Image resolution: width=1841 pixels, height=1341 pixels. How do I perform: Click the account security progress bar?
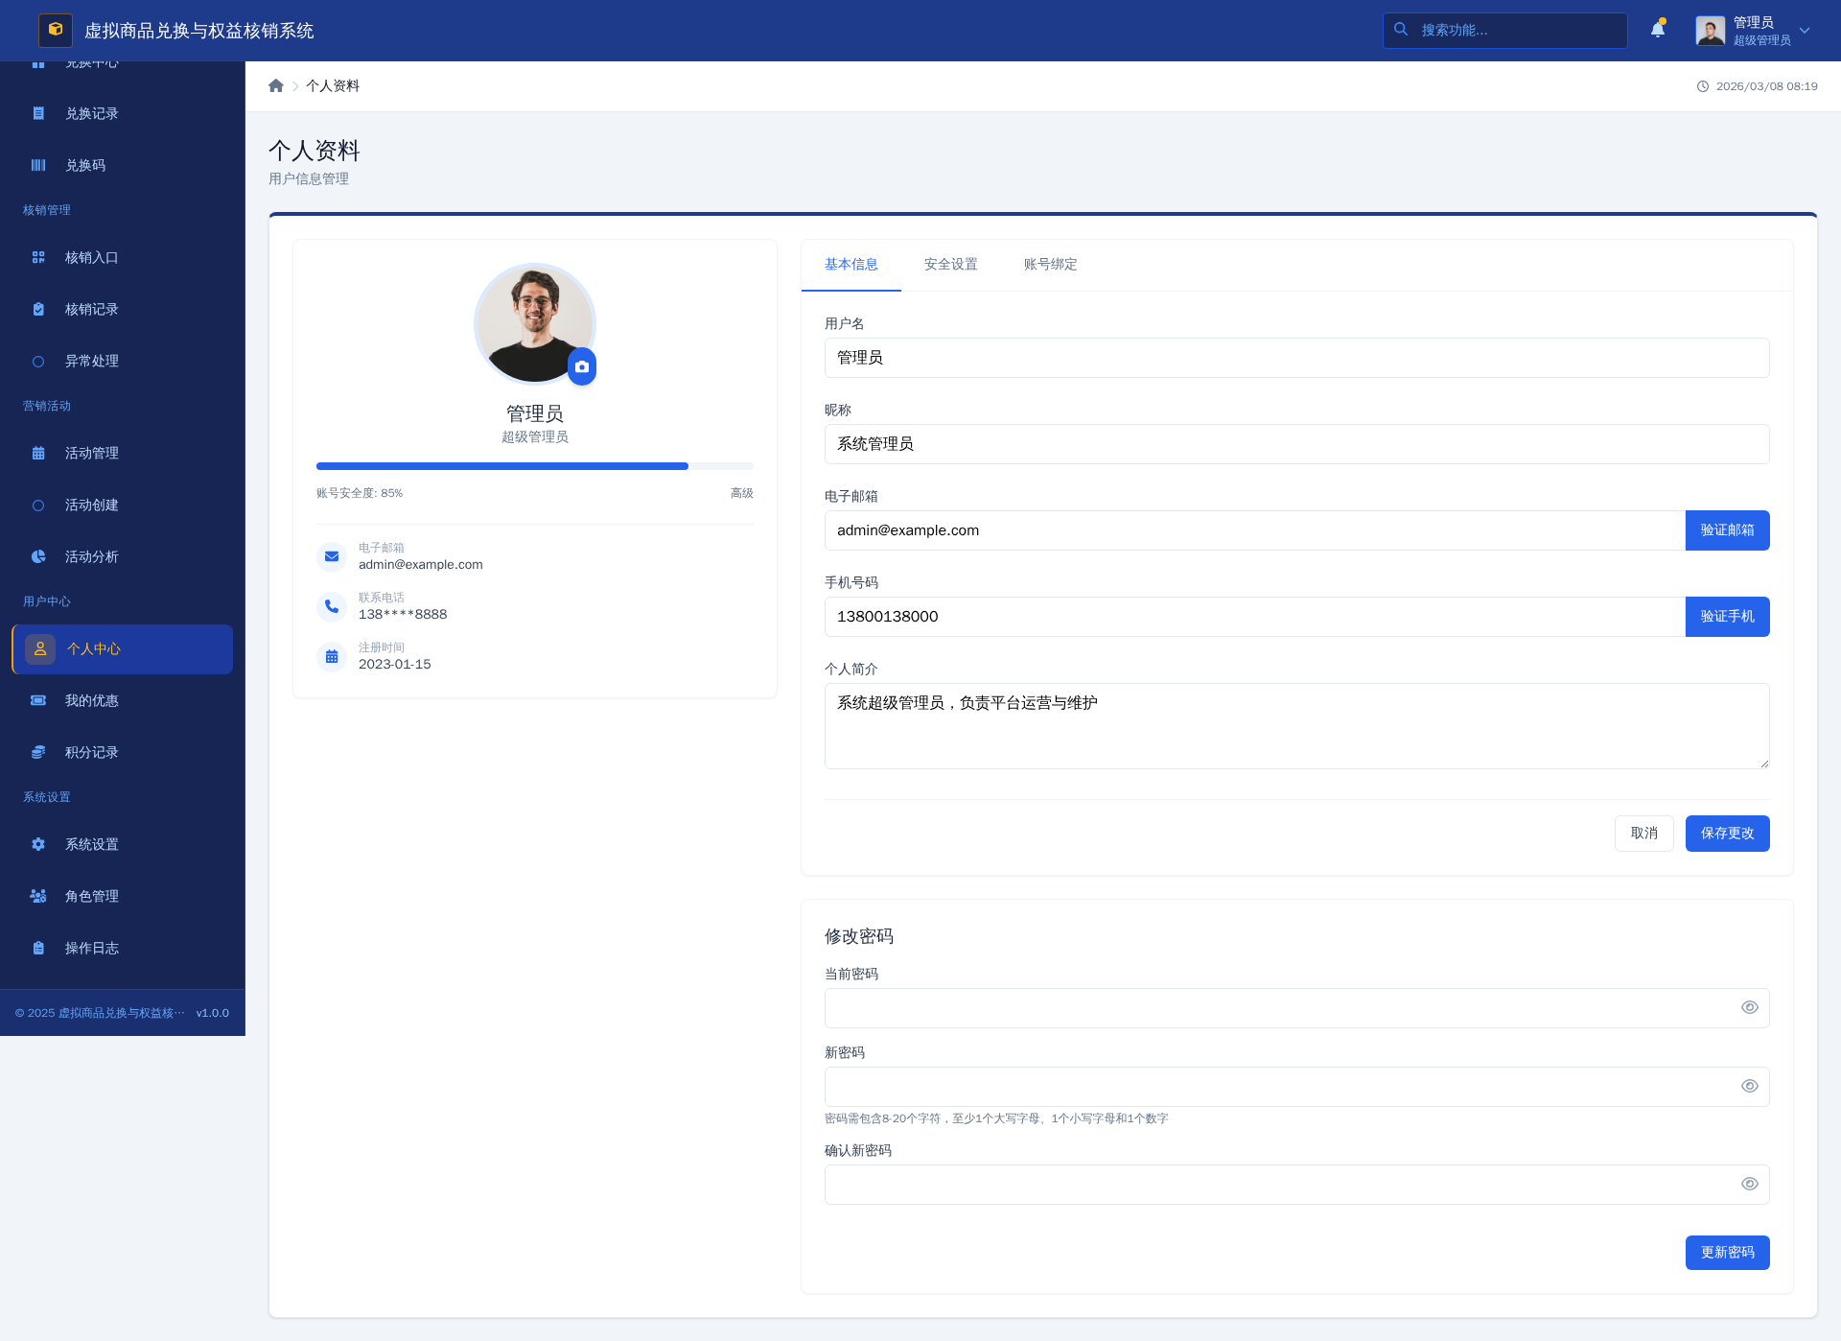534,466
